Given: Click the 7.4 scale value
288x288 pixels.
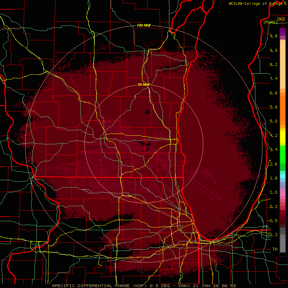Looking at the screenshot, I should 274,79.
